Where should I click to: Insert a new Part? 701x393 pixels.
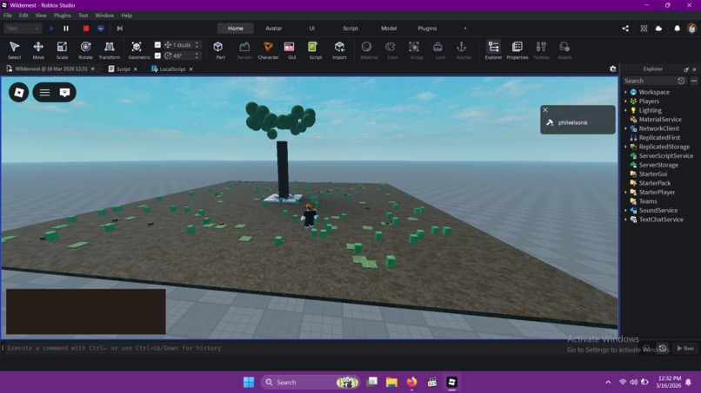point(220,50)
